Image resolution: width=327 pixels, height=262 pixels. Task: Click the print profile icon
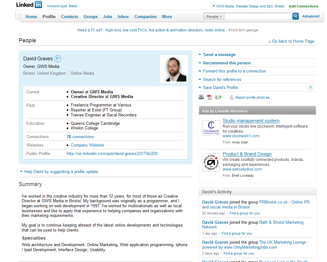click(201, 97)
